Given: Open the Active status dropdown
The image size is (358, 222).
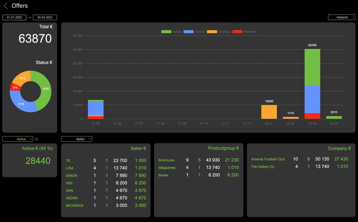Looking at the screenshot, I should pos(18,139).
